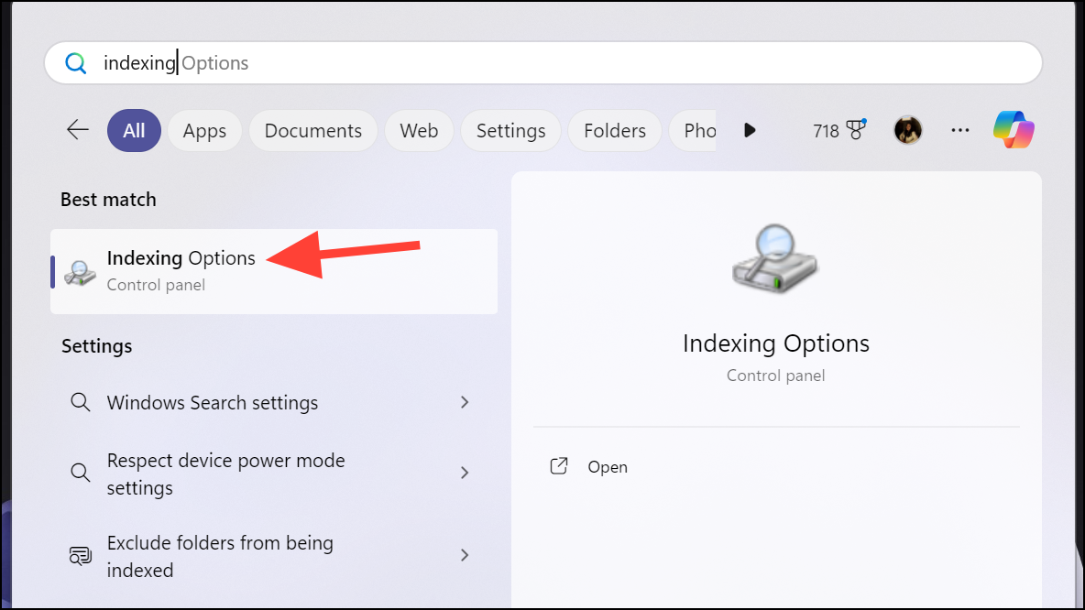1085x610 pixels.
Task: Click the Settings section heading in results
Action: (x=97, y=346)
